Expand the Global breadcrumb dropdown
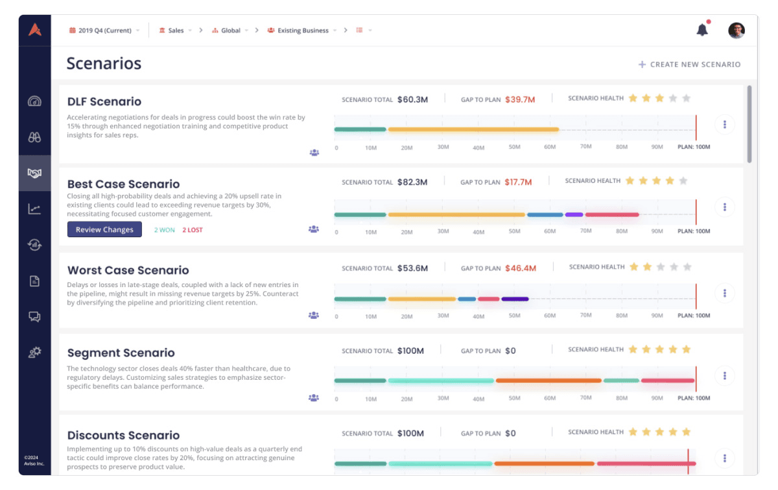 tap(230, 30)
